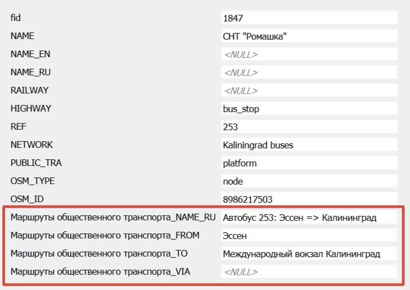Select the OSM_TYPE field showing node

308,181
